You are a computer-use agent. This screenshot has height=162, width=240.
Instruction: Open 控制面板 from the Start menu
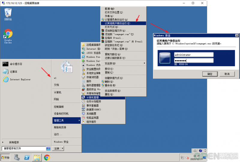59,107
